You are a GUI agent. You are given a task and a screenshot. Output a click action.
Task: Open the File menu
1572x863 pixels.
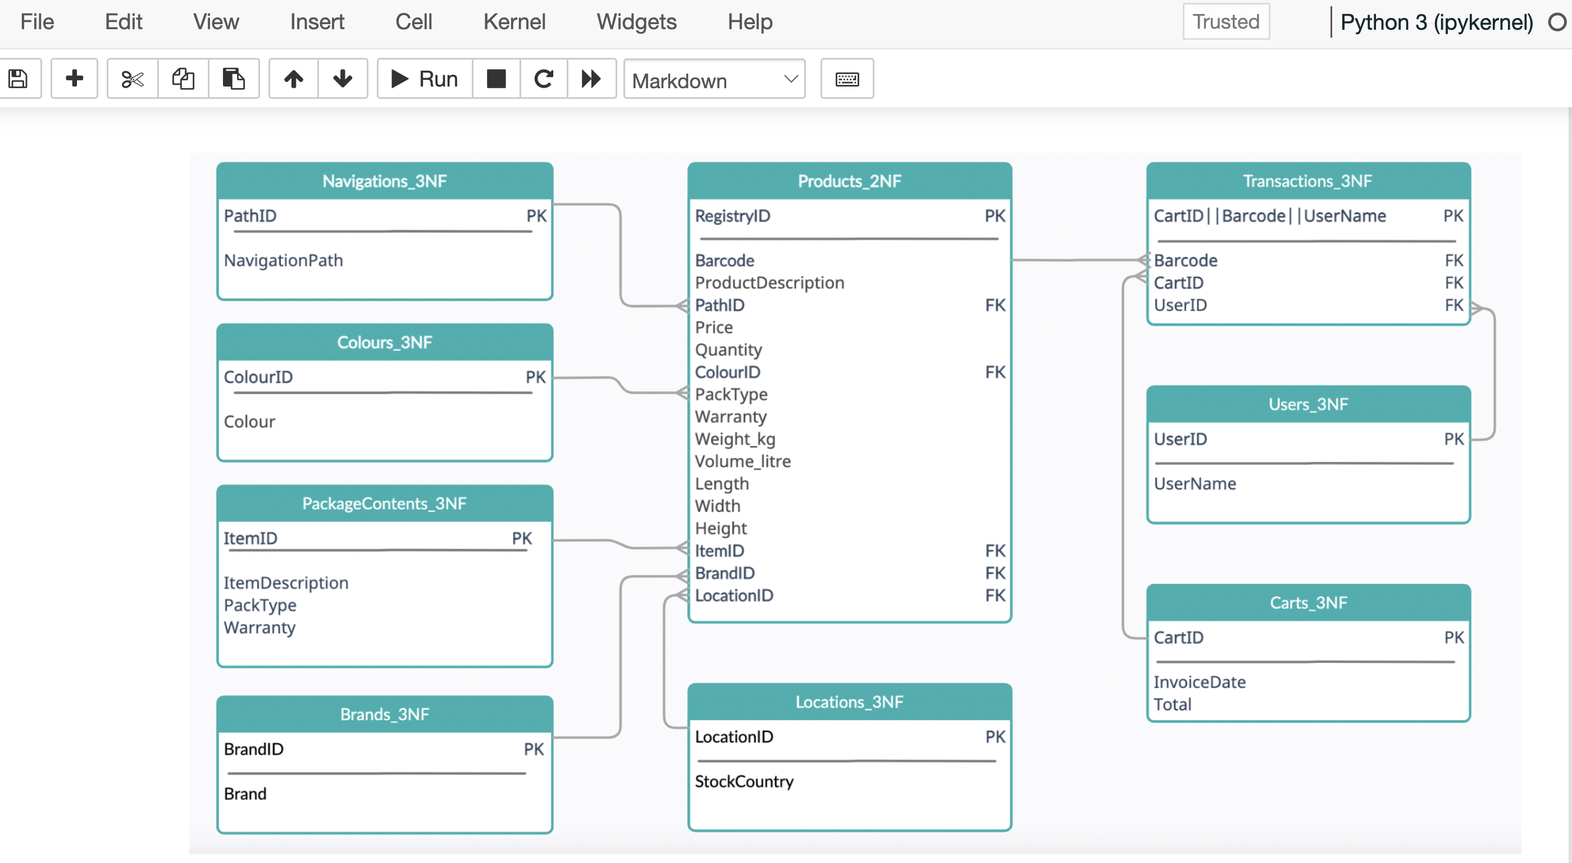pos(37,22)
